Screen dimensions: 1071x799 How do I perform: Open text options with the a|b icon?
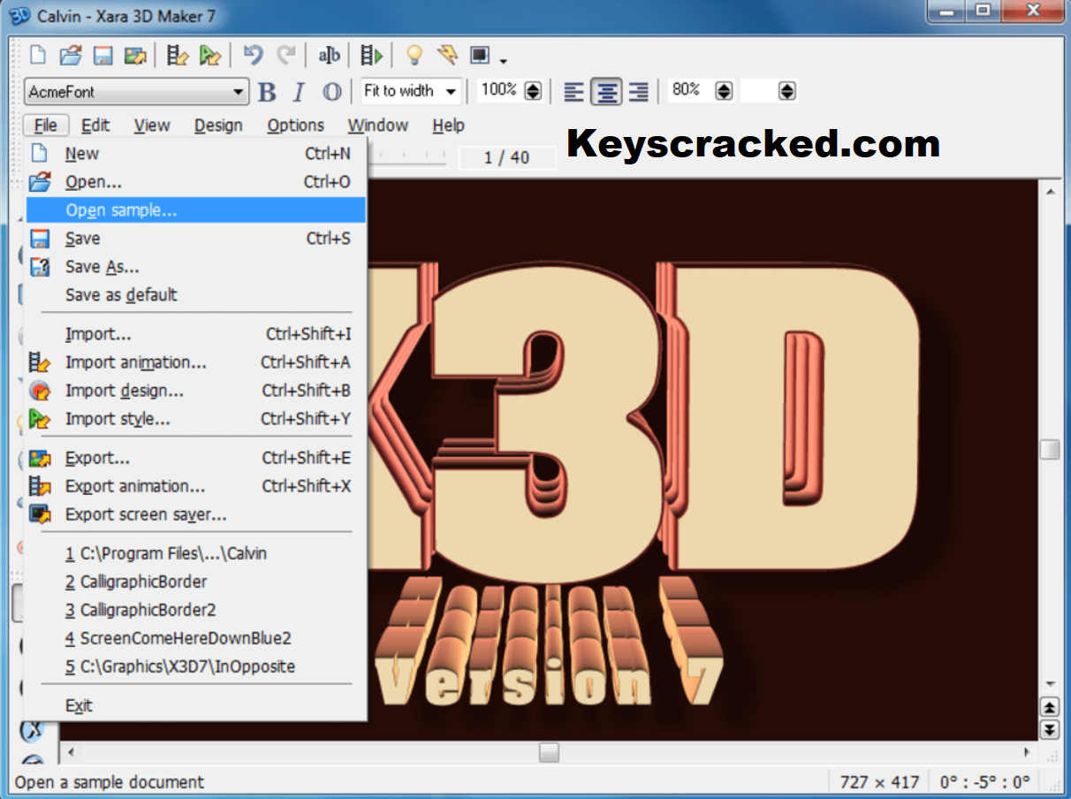coord(329,56)
